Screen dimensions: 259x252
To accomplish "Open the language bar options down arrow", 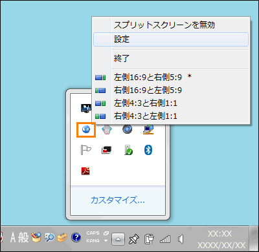I will tap(106, 241).
